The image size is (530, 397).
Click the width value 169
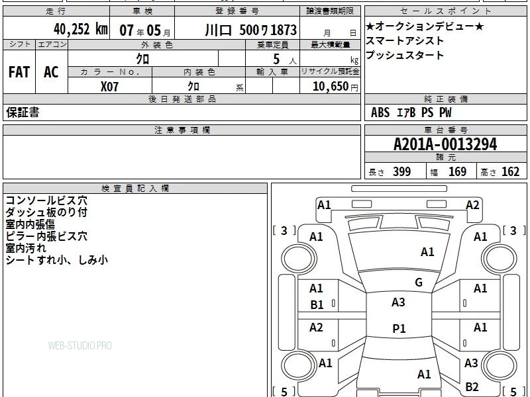457,172
